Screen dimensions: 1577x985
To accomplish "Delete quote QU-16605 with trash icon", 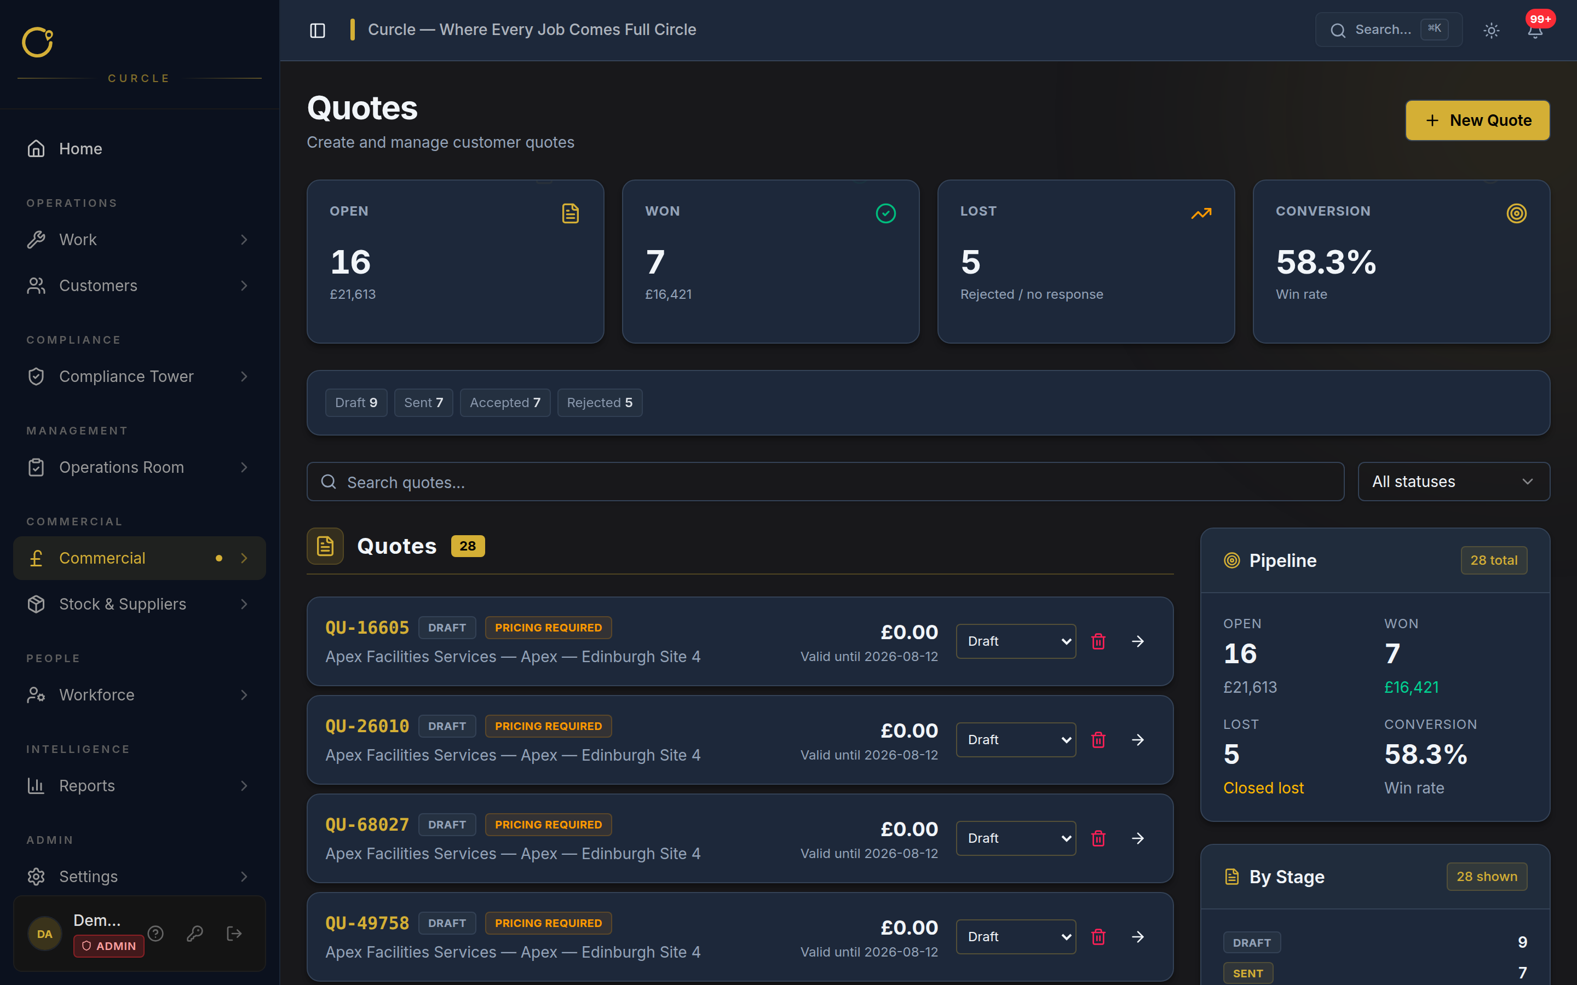I will click(1098, 641).
